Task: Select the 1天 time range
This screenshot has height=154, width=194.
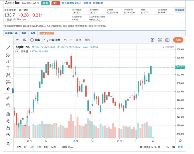Action: (19, 147)
